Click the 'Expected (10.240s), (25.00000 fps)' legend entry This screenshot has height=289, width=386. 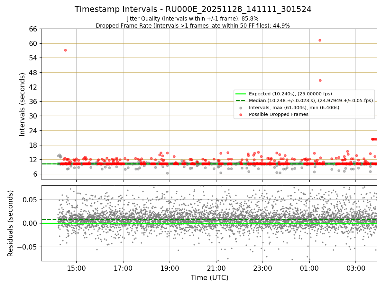tap(290, 93)
